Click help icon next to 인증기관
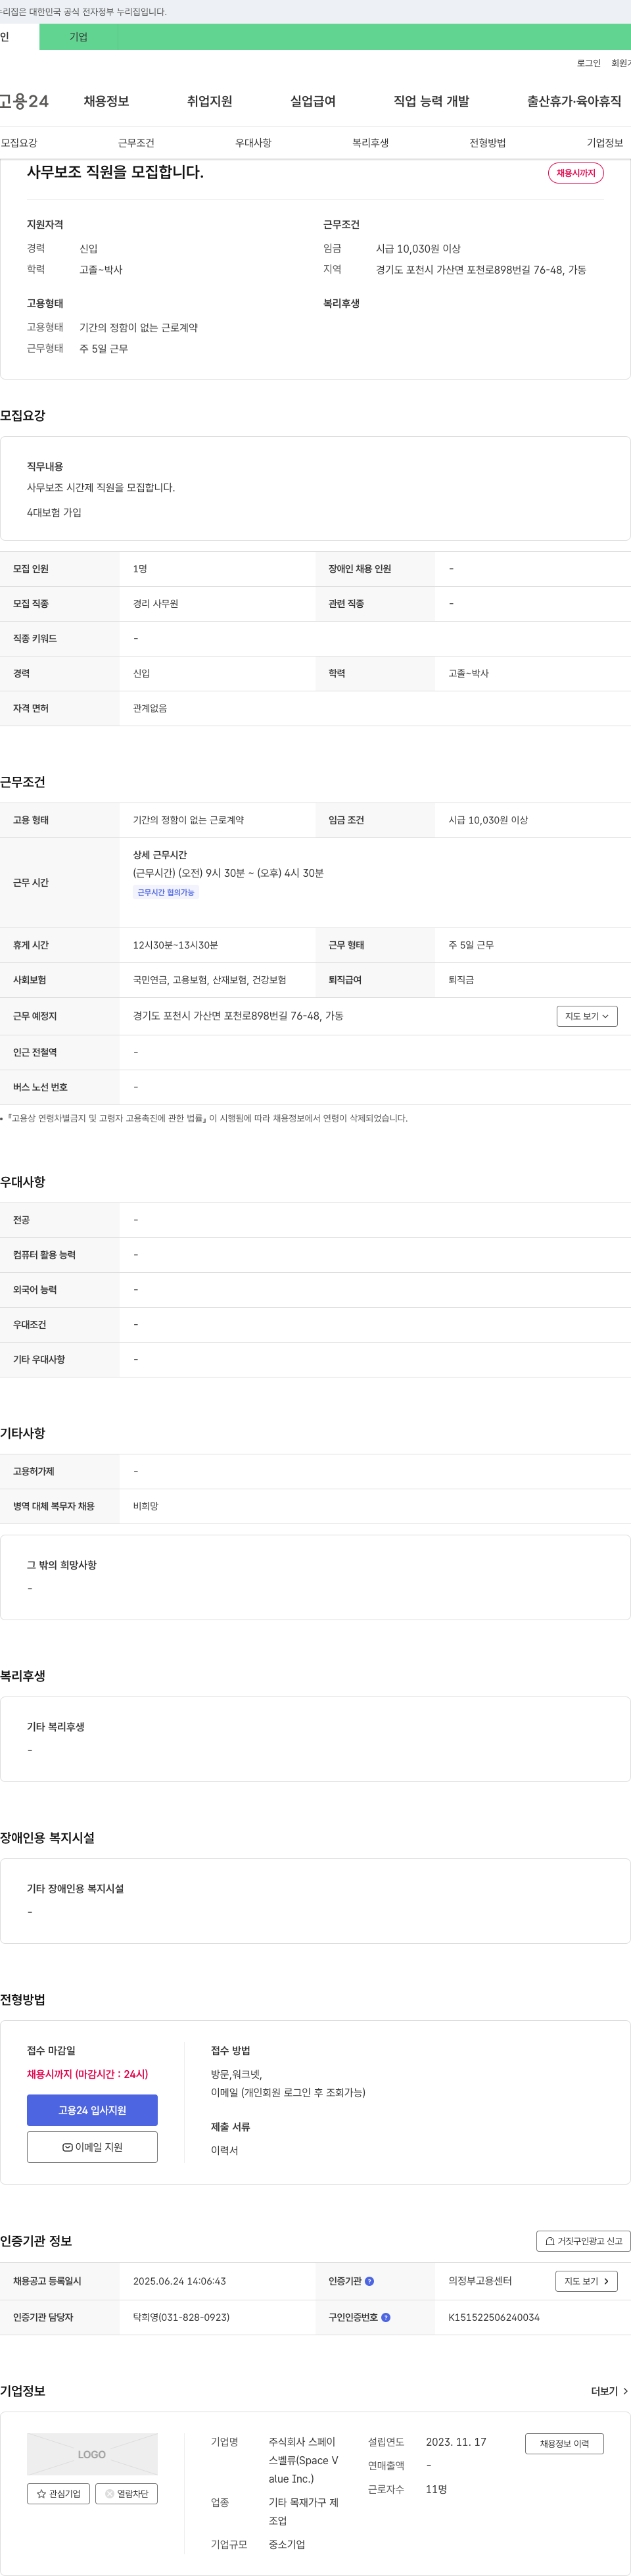Screen dimensions: 631x2576 pos(369,2281)
